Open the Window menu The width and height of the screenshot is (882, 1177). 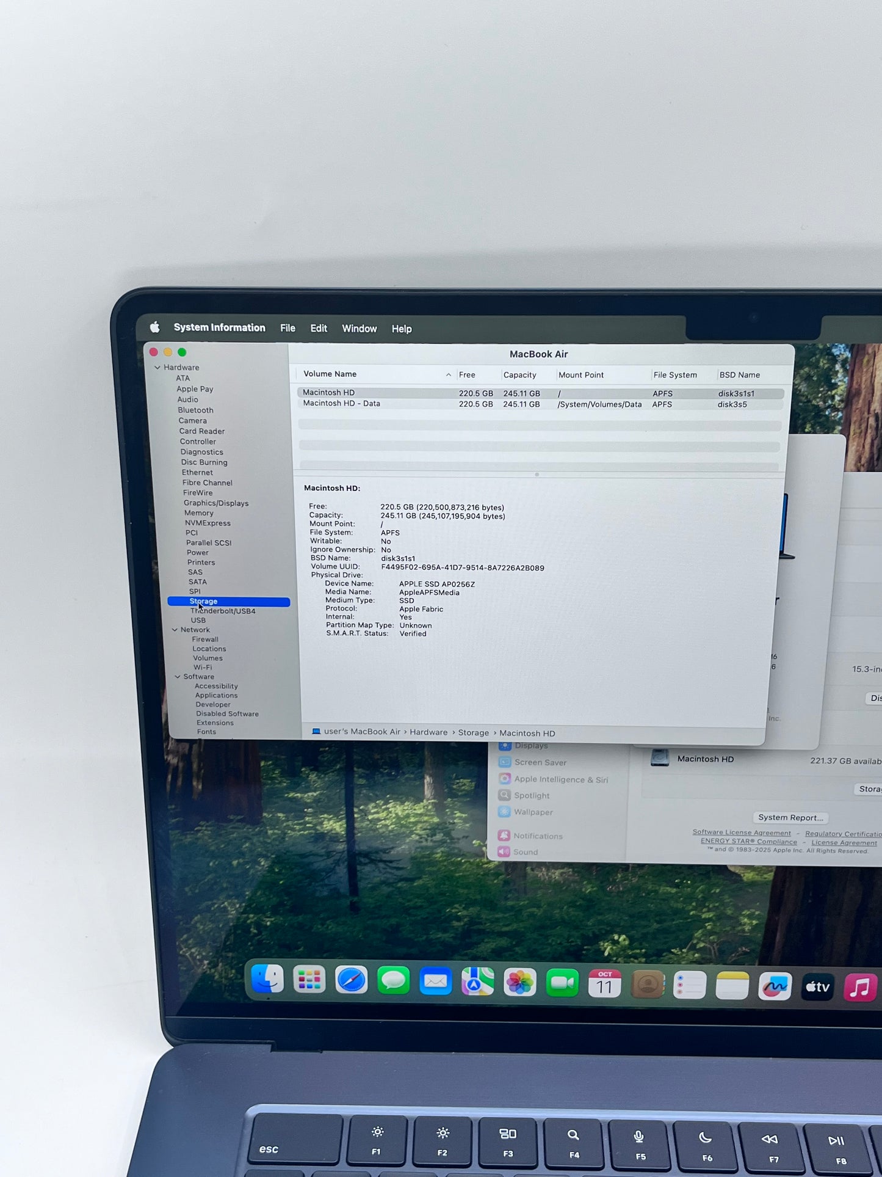click(360, 329)
